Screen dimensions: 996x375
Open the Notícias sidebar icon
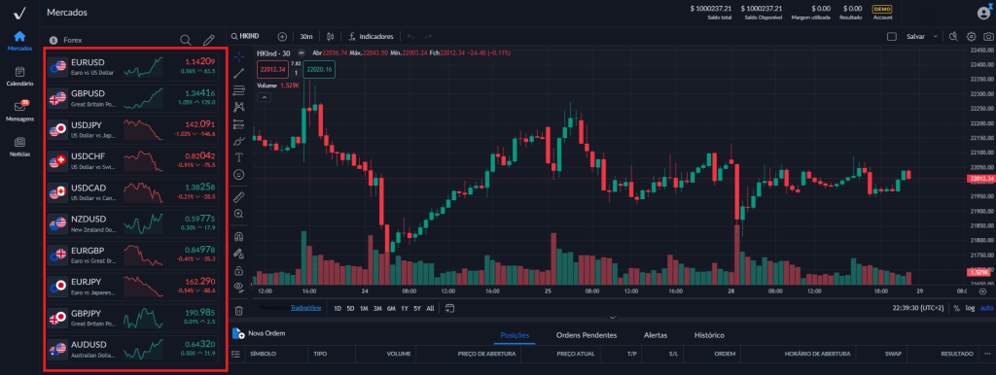19,142
